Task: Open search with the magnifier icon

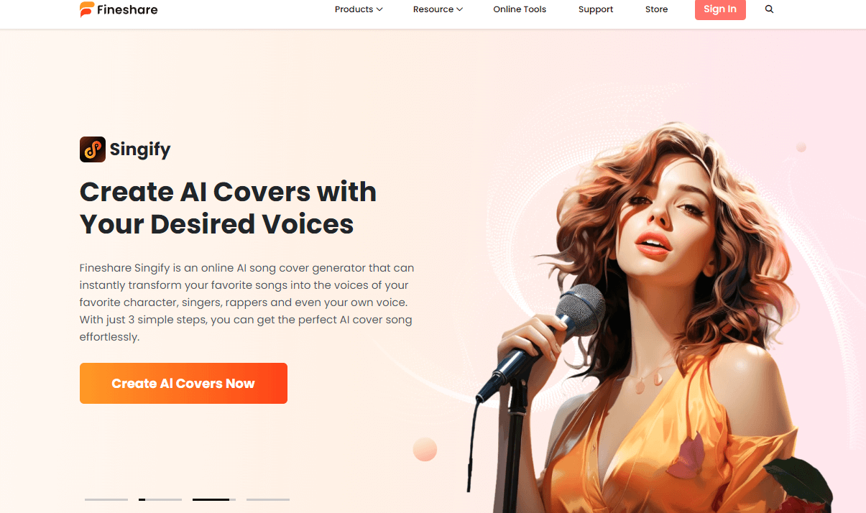Action: (x=769, y=9)
